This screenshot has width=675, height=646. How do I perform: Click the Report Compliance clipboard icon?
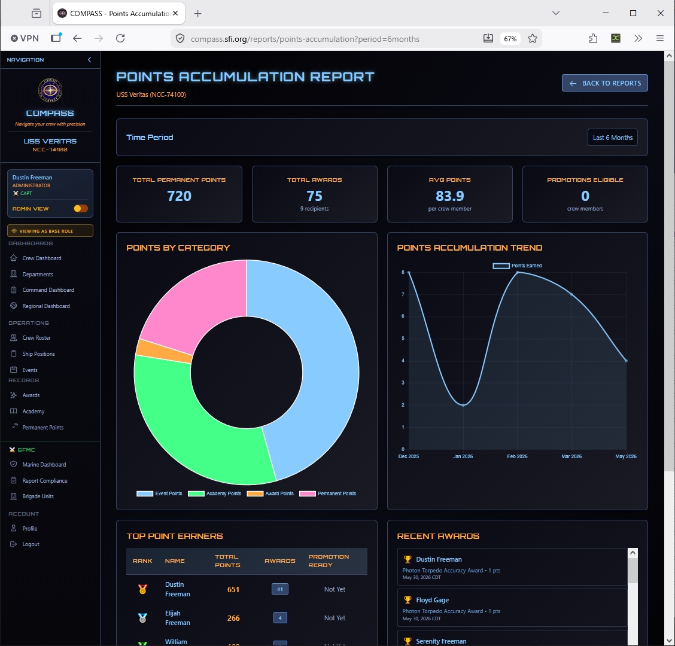(14, 480)
